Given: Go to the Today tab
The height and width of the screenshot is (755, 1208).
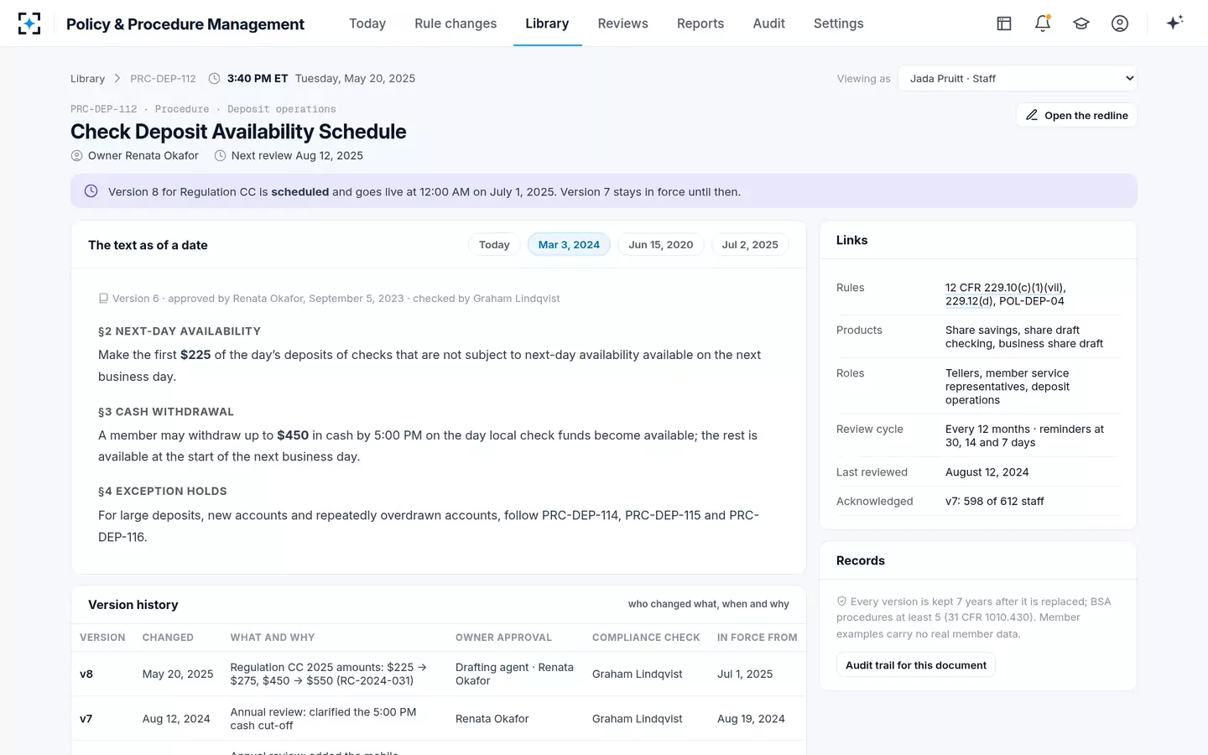Looking at the screenshot, I should 367,23.
